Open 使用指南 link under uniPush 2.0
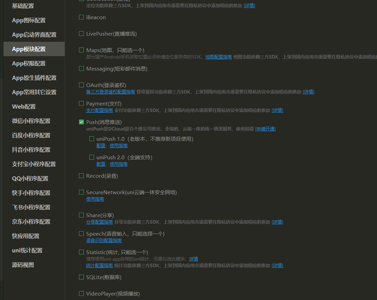Viewport: 377px width, 300px height. coord(118,164)
